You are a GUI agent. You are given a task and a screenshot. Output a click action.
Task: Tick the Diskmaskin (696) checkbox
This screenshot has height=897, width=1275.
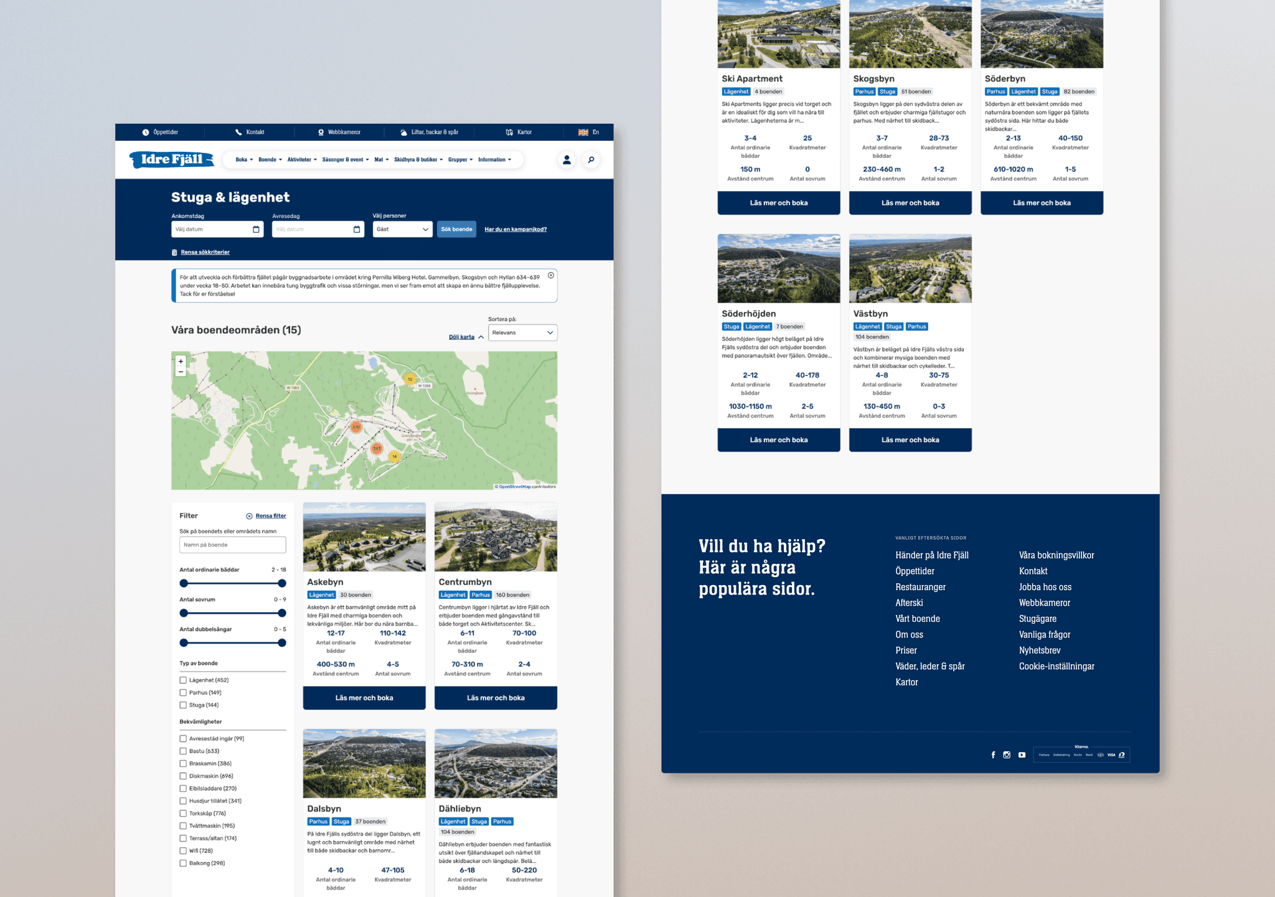pyautogui.click(x=183, y=776)
